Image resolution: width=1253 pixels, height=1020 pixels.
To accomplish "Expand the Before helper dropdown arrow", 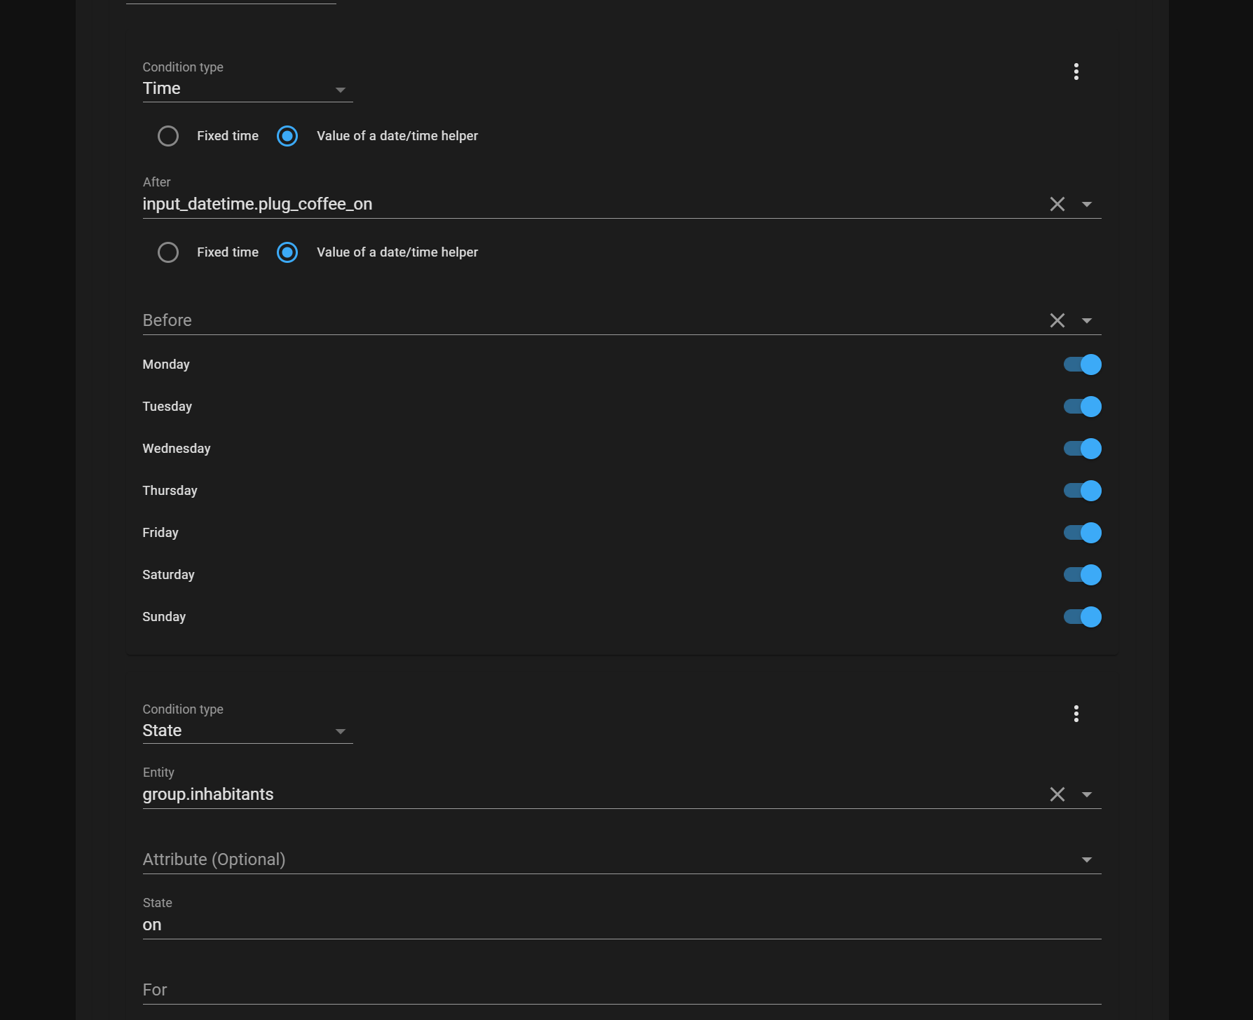I will point(1087,320).
